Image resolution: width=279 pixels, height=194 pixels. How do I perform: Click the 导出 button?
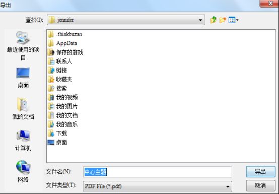click(261, 172)
